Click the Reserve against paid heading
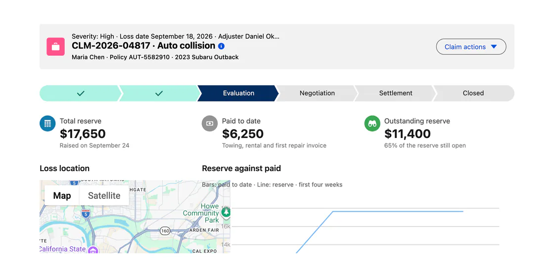The height and width of the screenshot is (277, 554). 241,168
